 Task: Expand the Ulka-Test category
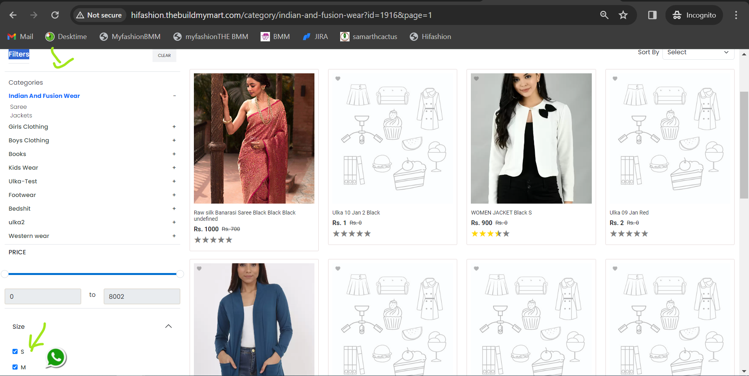(x=174, y=181)
